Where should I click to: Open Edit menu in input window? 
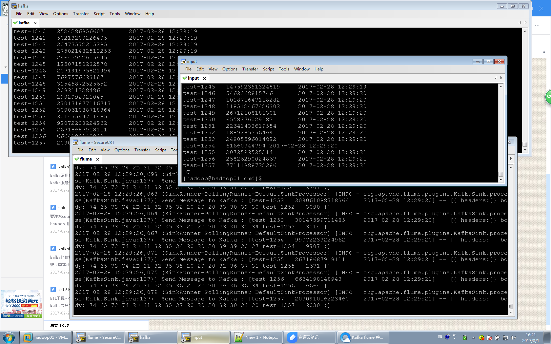tap(200, 69)
